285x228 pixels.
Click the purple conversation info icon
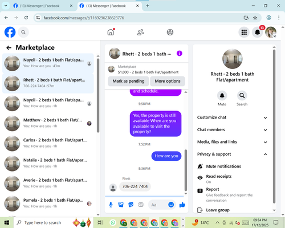click(x=180, y=54)
